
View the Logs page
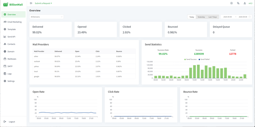(13, 74)
